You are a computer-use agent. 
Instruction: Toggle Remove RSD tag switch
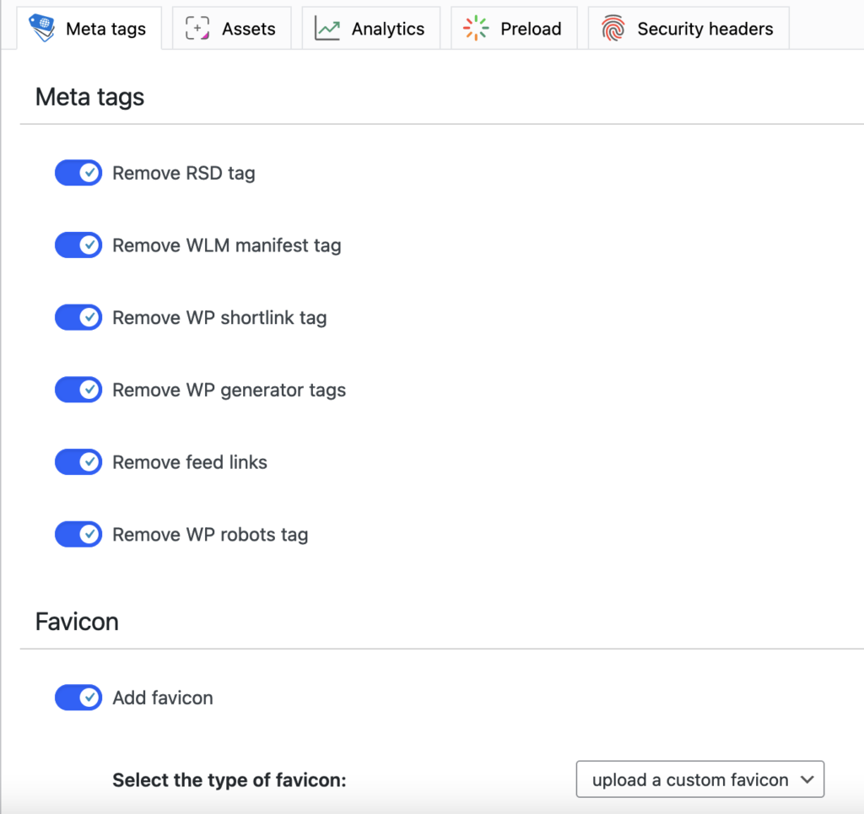(78, 173)
